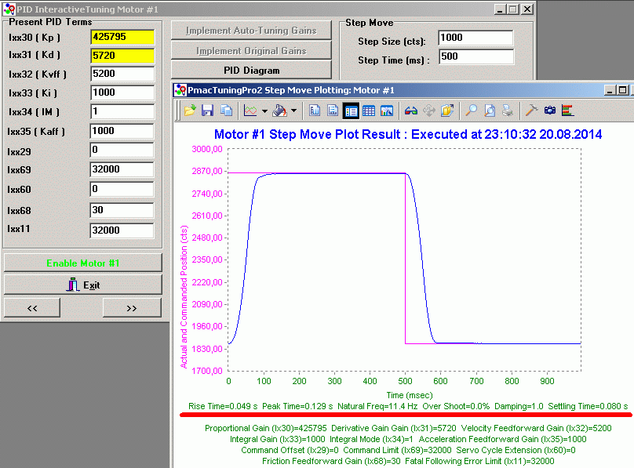The height and width of the screenshot is (468, 634).
Task: Click 'Proportional Gain (Ix30)=425795' text
Action: (266, 428)
